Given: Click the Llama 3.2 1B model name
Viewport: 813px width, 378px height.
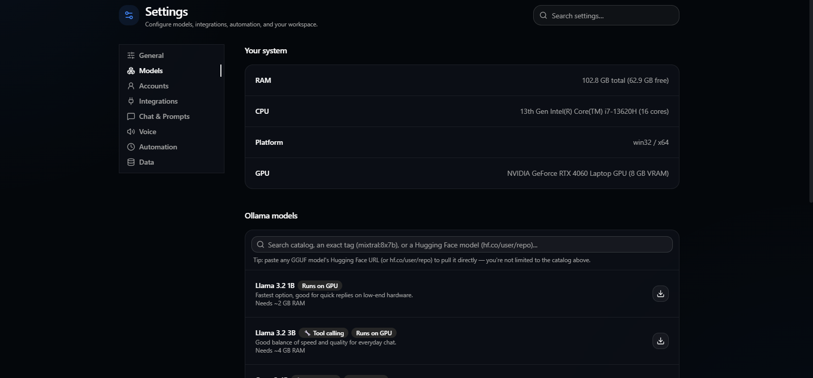Looking at the screenshot, I should (x=275, y=286).
